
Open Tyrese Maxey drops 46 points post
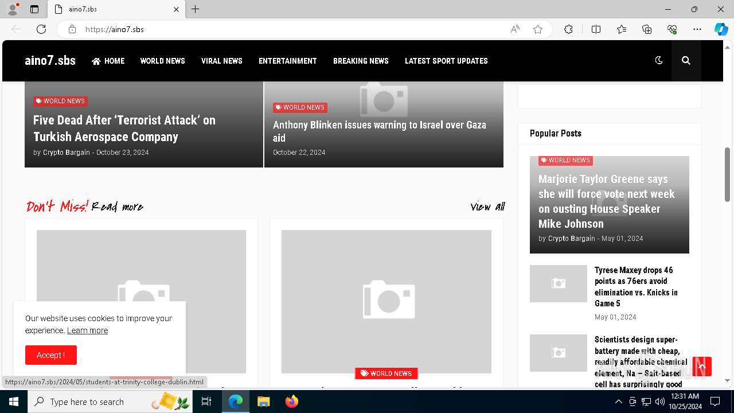[x=637, y=287]
